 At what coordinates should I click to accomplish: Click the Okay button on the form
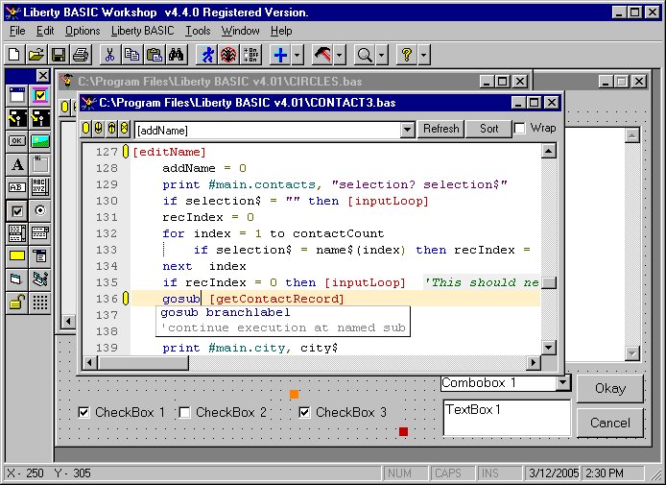click(610, 389)
